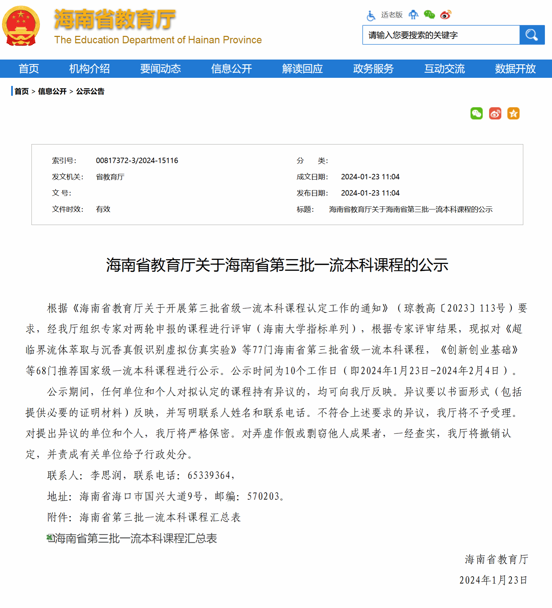Download attachment 海南省第三批一流本科课程汇总表
This screenshot has width=552, height=608.
tap(135, 538)
